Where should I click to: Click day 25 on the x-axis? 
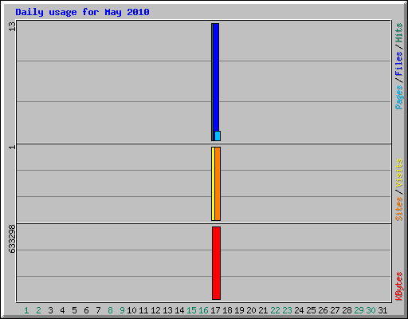click(311, 310)
